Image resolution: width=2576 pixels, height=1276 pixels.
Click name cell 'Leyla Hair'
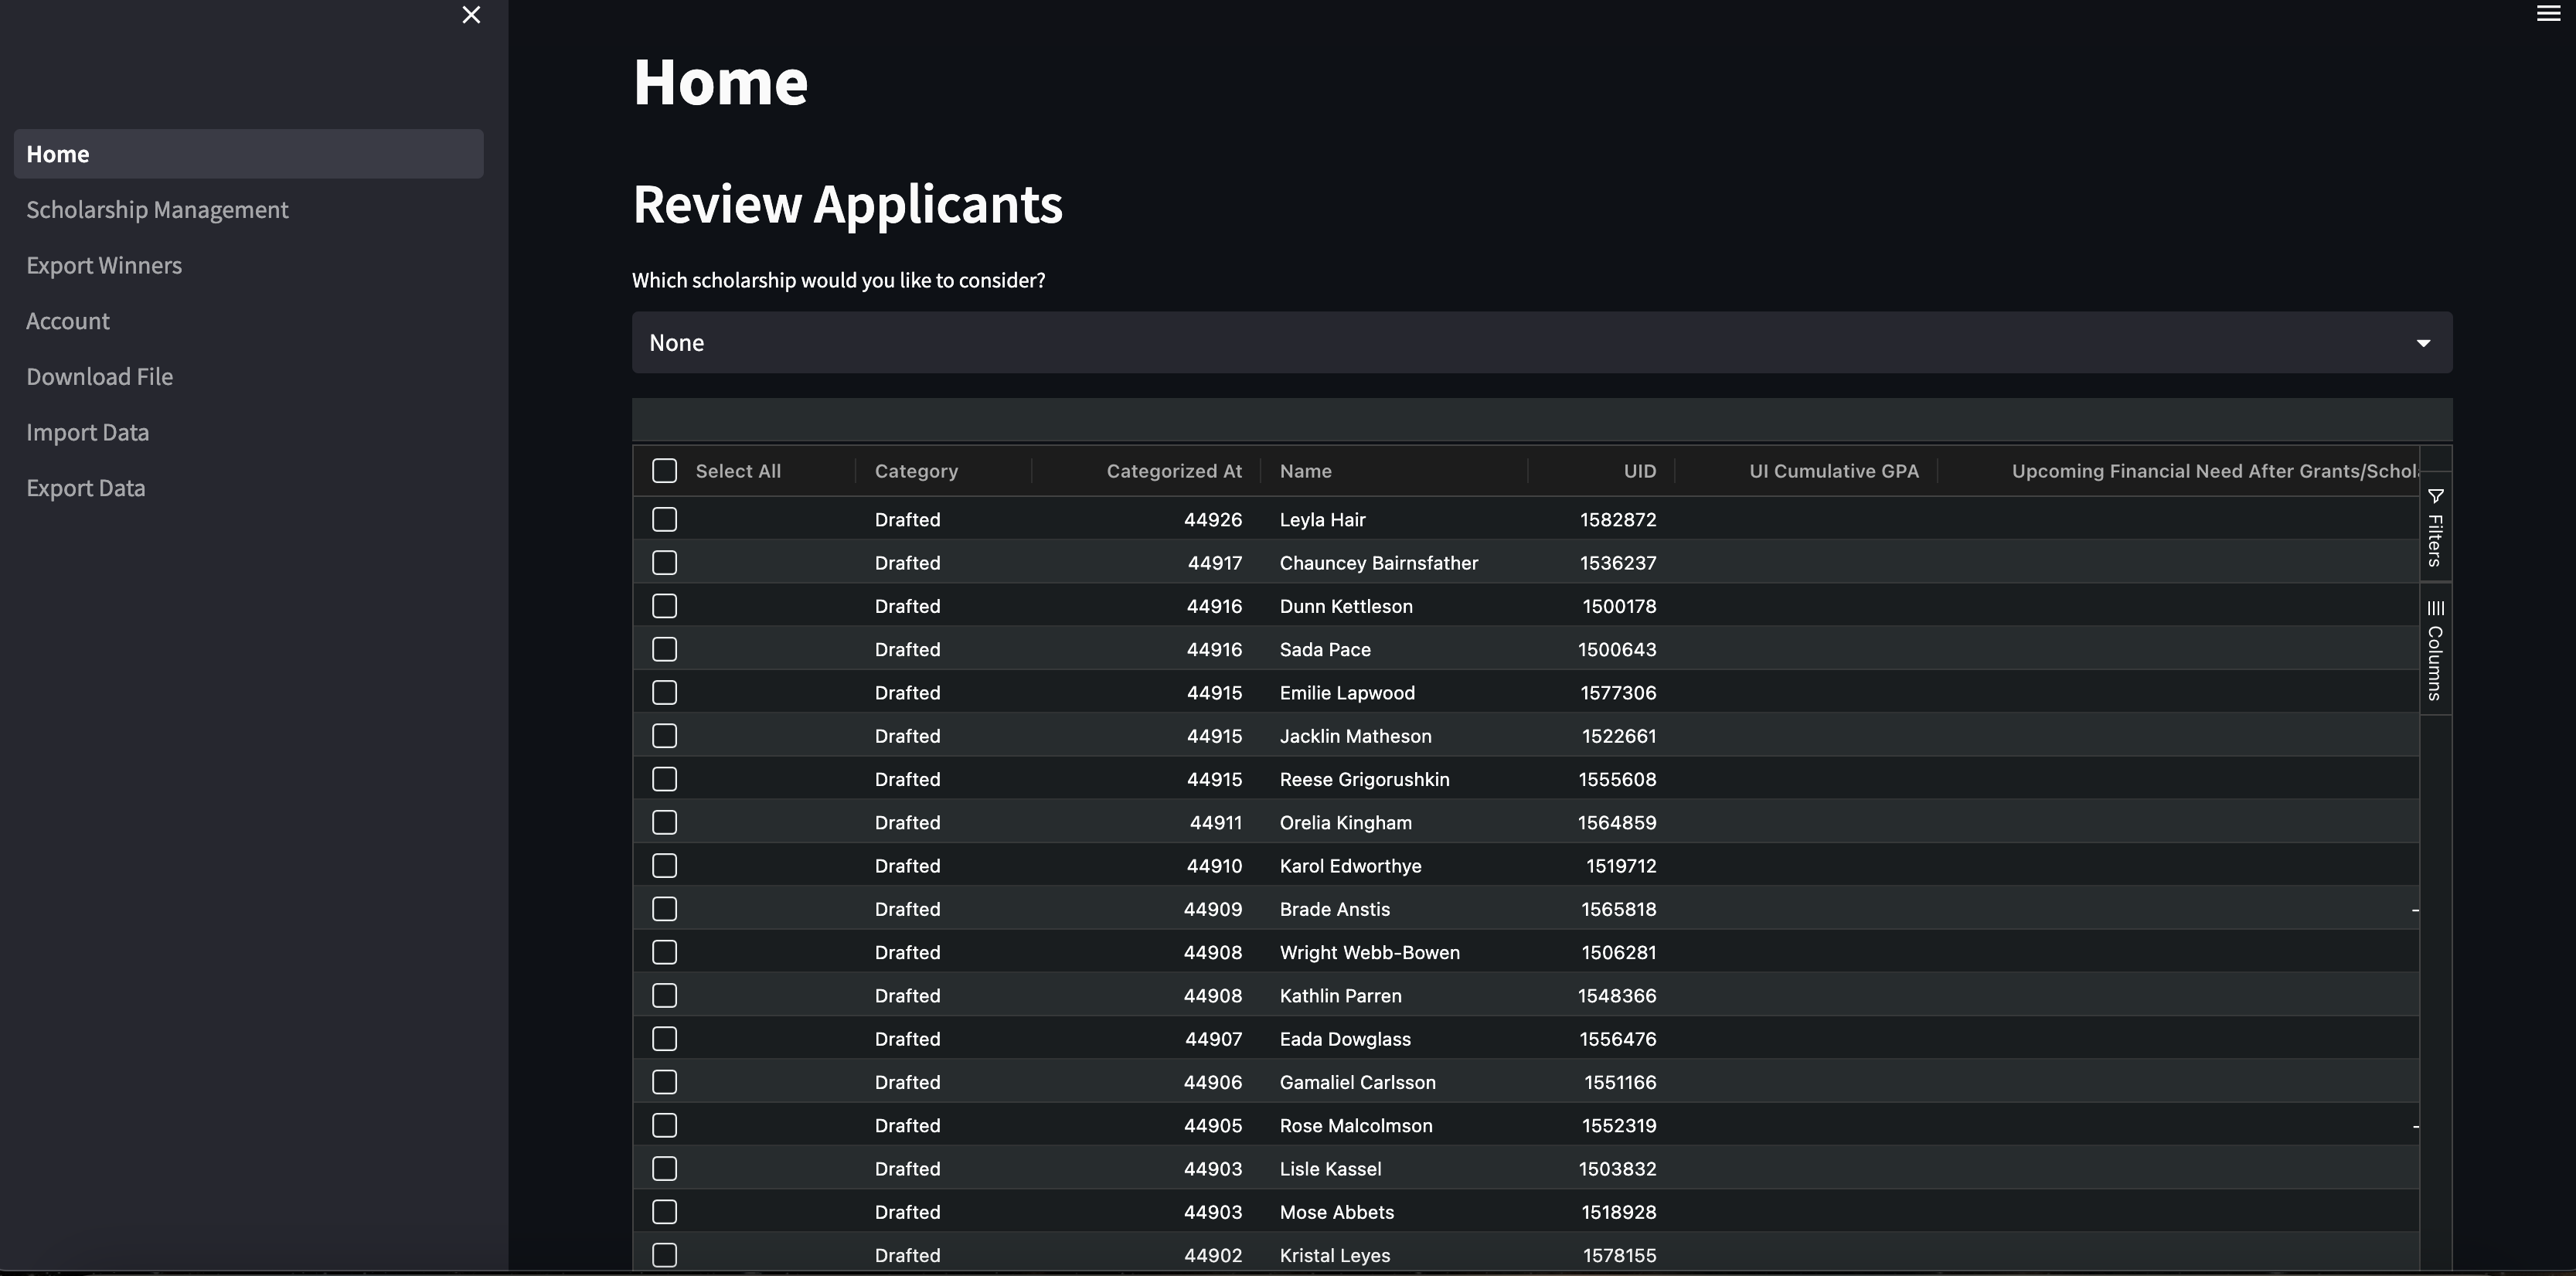[1322, 520]
